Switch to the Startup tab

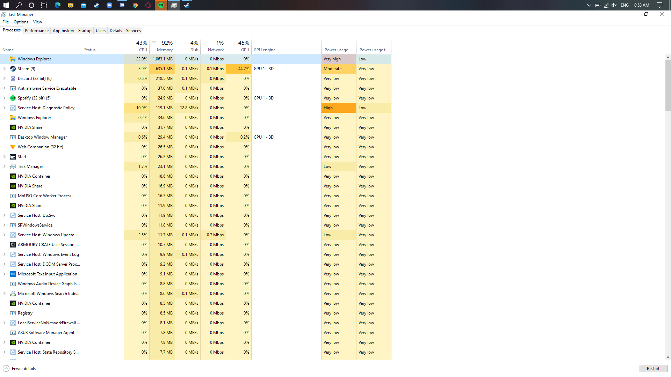[85, 31]
